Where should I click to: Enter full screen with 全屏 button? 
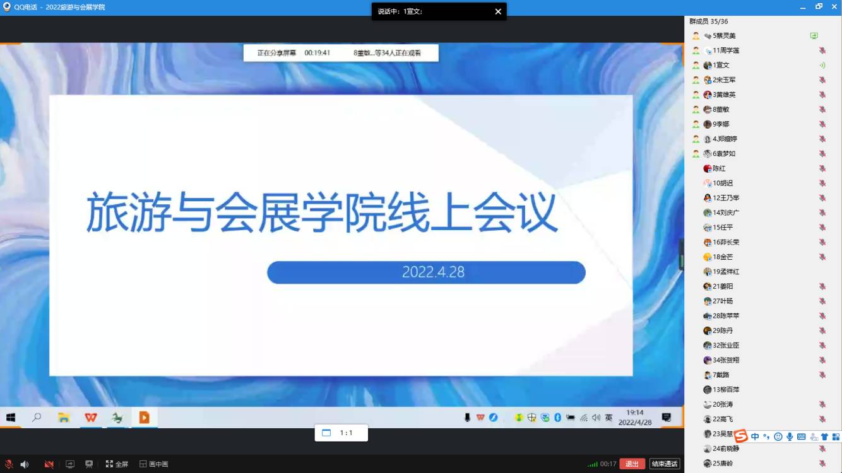click(x=117, y=464)
